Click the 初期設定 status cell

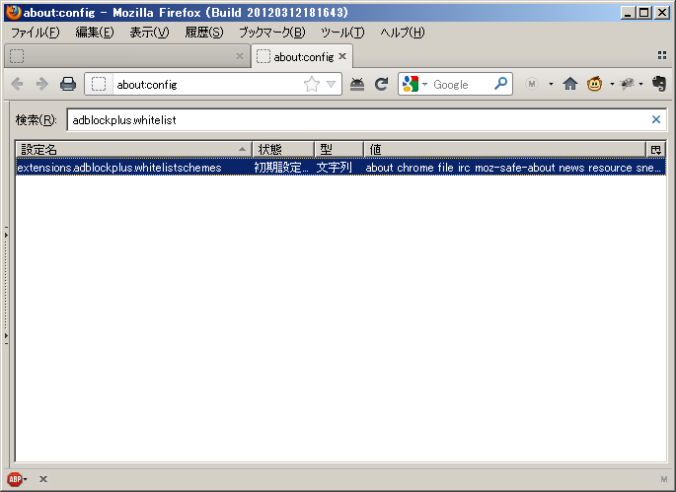tap(281, 168)
